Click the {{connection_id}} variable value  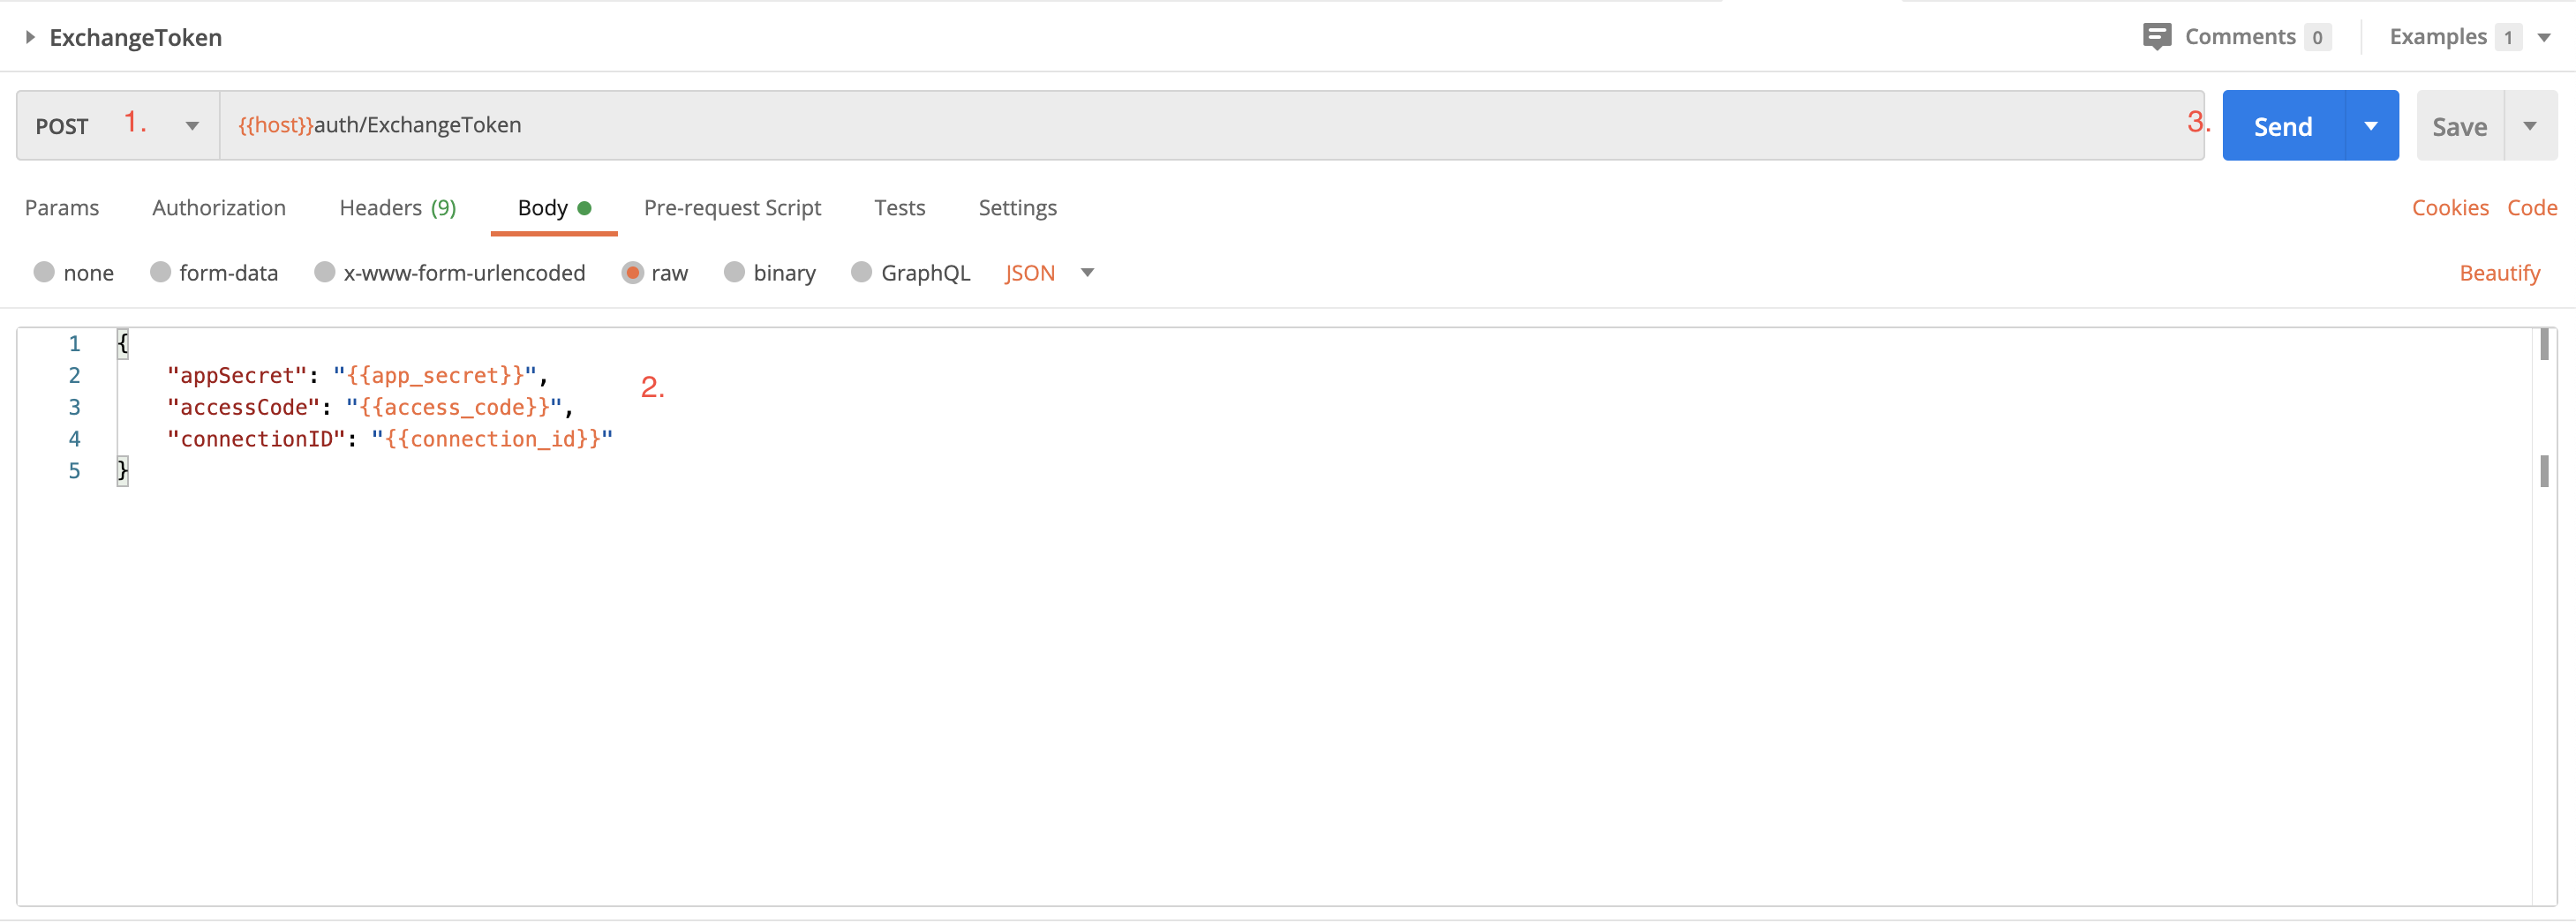pyautogui.click(x=493, y=439)
